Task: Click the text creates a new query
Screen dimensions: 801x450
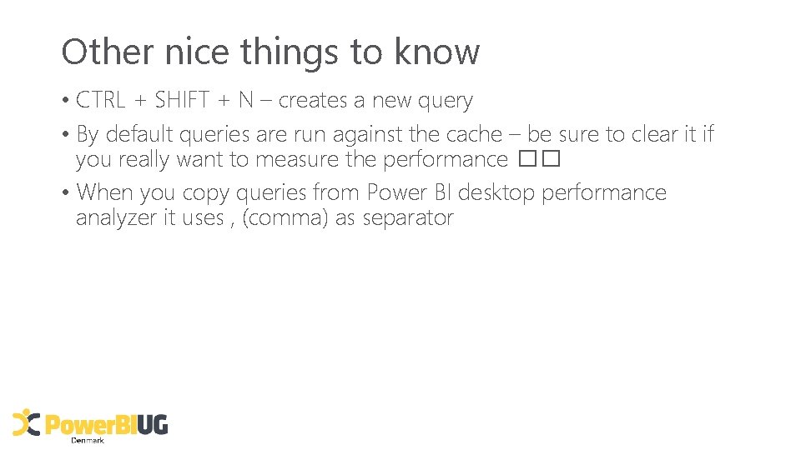Action: coord(375,100)
